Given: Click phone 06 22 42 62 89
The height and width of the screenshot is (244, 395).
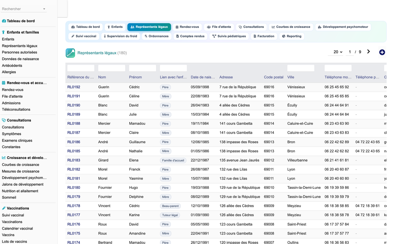Looking at the screenshot, I should [337, 142].
